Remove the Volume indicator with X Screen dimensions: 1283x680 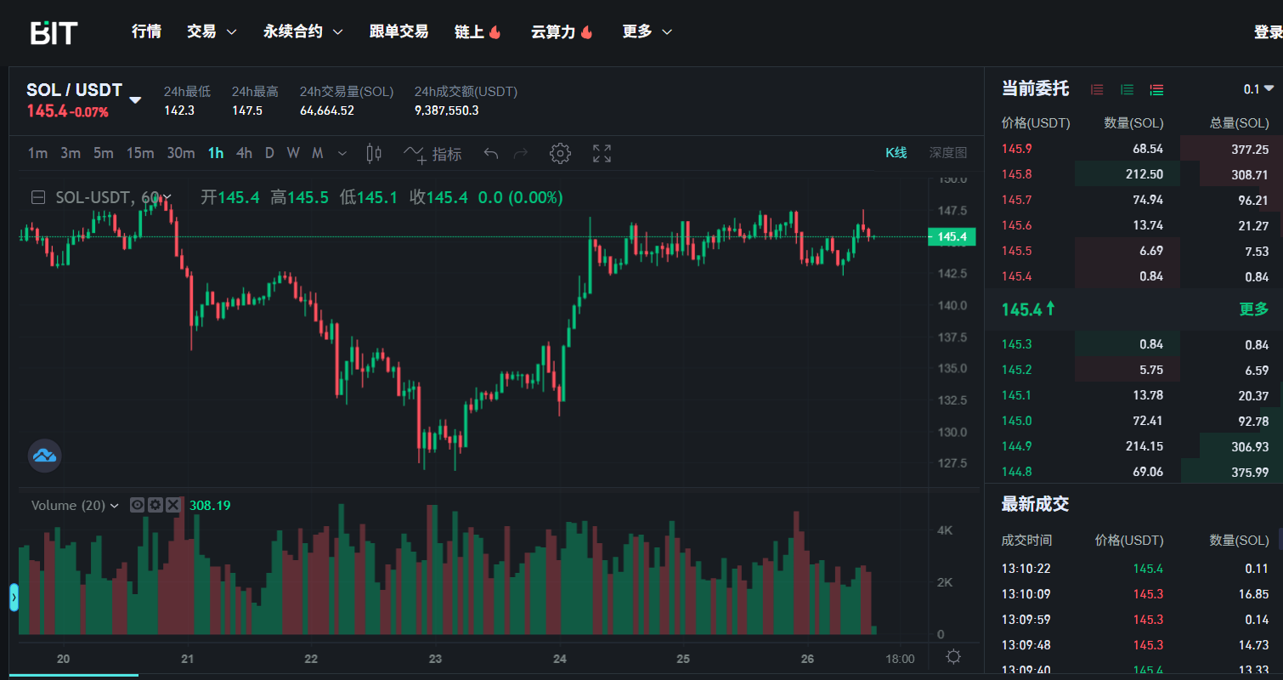tap(172, 505)
